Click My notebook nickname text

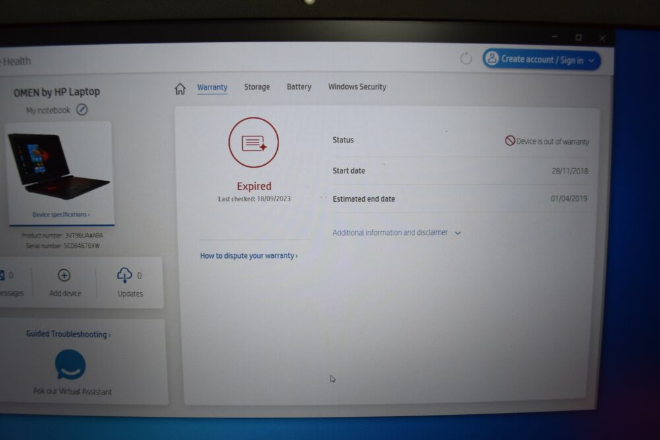point(48,111)
